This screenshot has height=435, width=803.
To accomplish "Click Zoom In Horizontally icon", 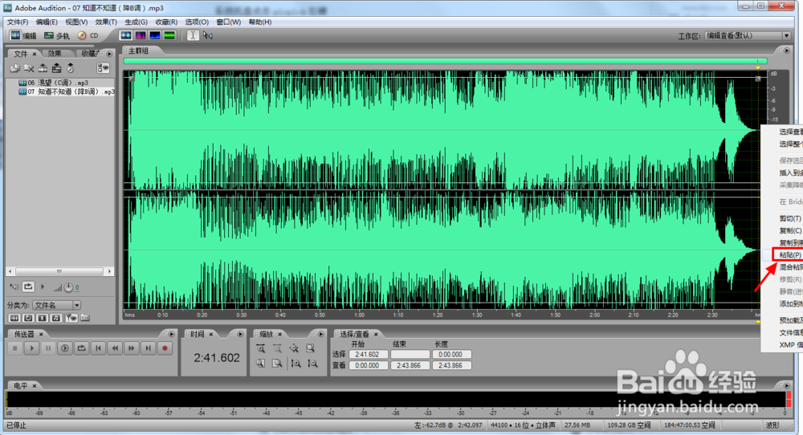I will (x=261, y=348).
